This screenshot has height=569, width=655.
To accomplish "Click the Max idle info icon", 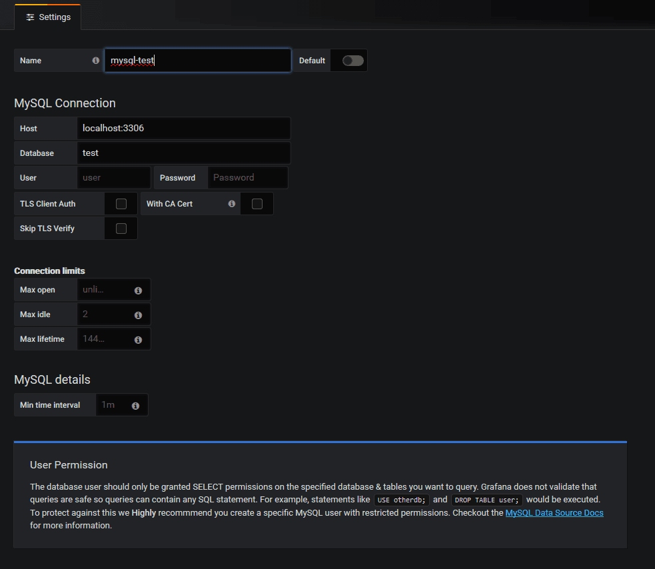I will click(139, 315).
